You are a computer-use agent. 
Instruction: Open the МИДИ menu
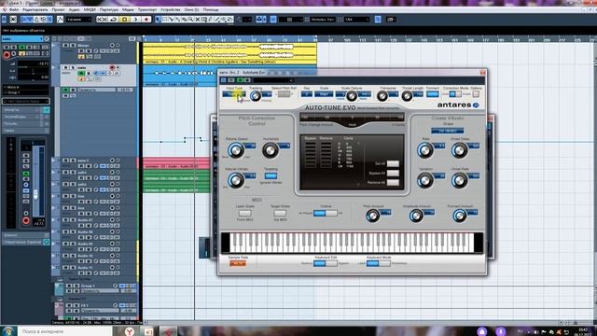click(90, 9)
